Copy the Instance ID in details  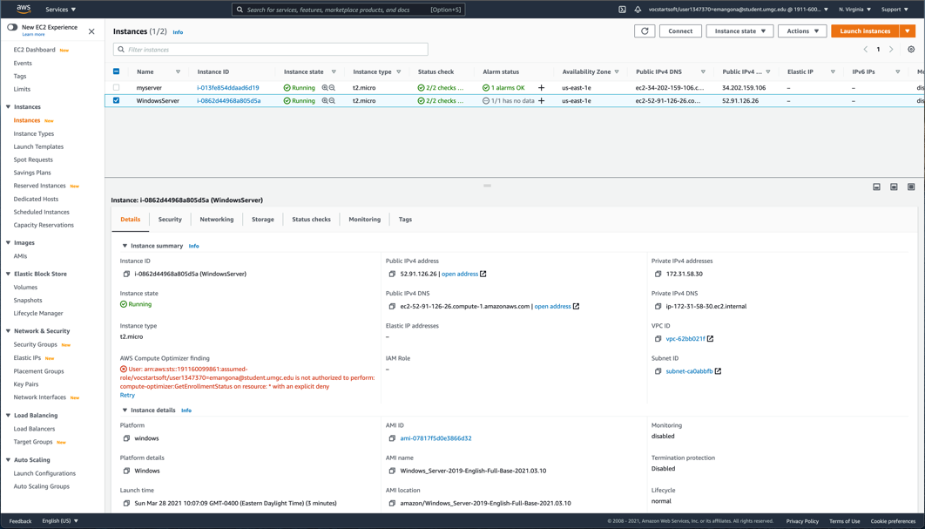[x=126, y=274]
